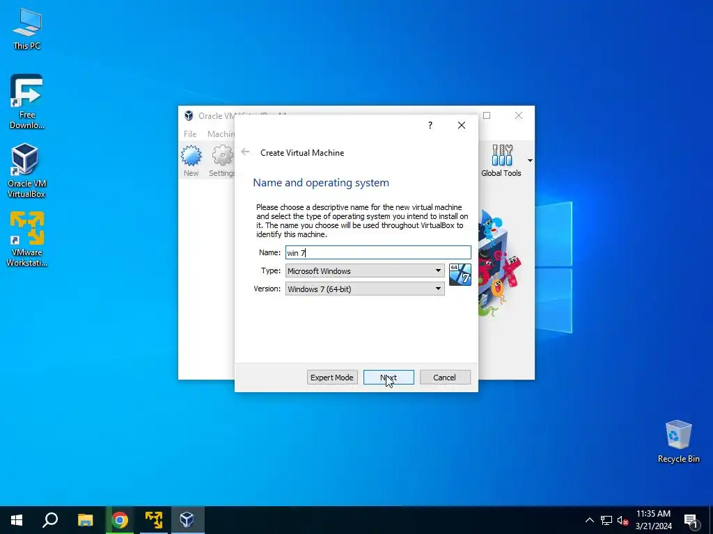This screenshot has height=534, width=713.
Task: Open the Type dropdown Microsoft Windows
Action: point(365,270)
